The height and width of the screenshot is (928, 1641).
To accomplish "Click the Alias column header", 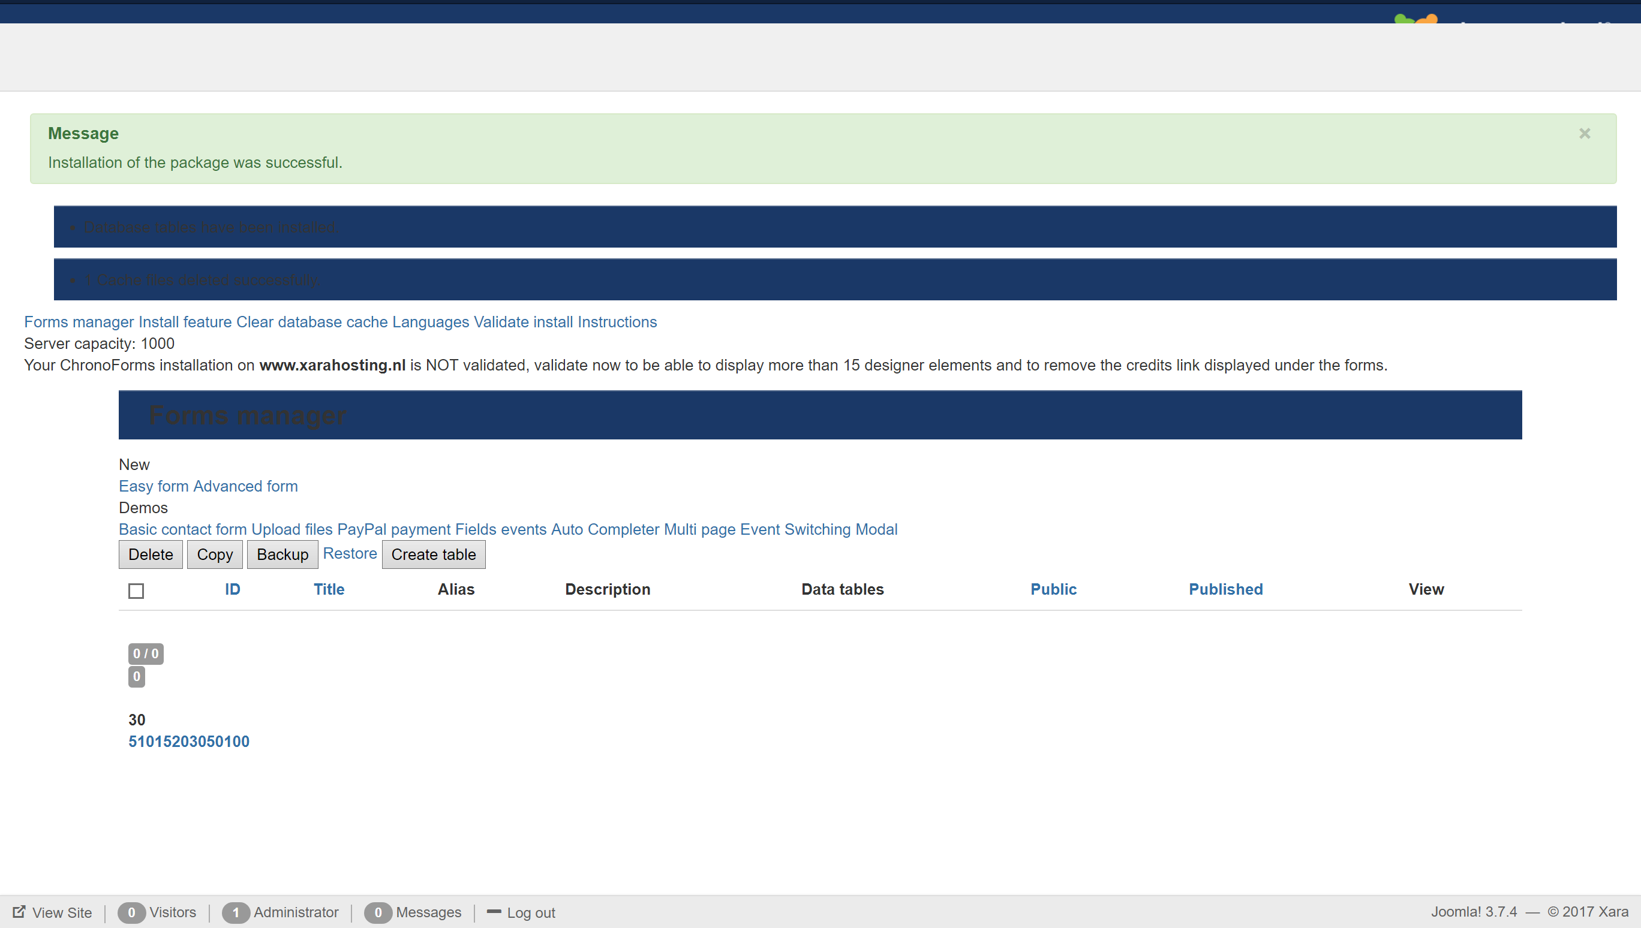I will [x=456, y=589].
